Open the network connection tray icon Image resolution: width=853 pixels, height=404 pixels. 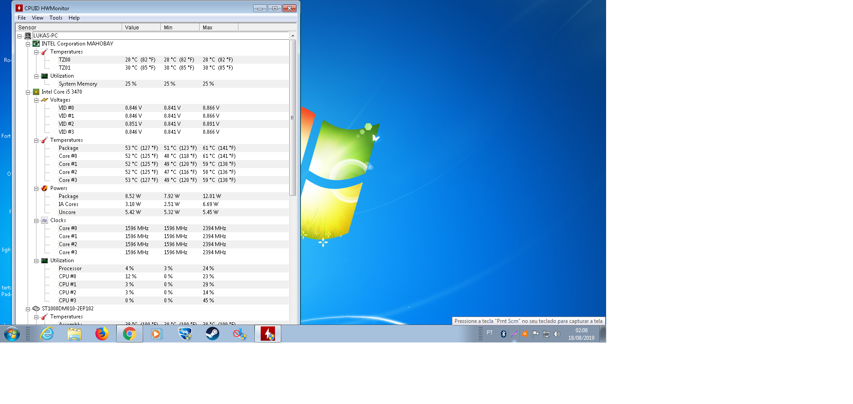pyautogui.click(x=546, y=334)
